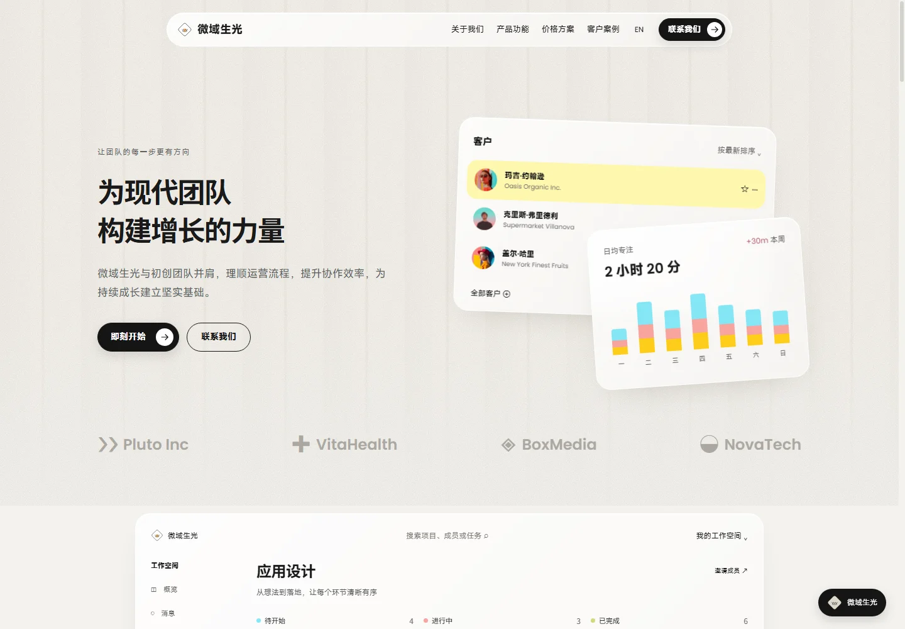
Task: Click 盖尔·哈里's avatar photo
Action: click(483, 257)
